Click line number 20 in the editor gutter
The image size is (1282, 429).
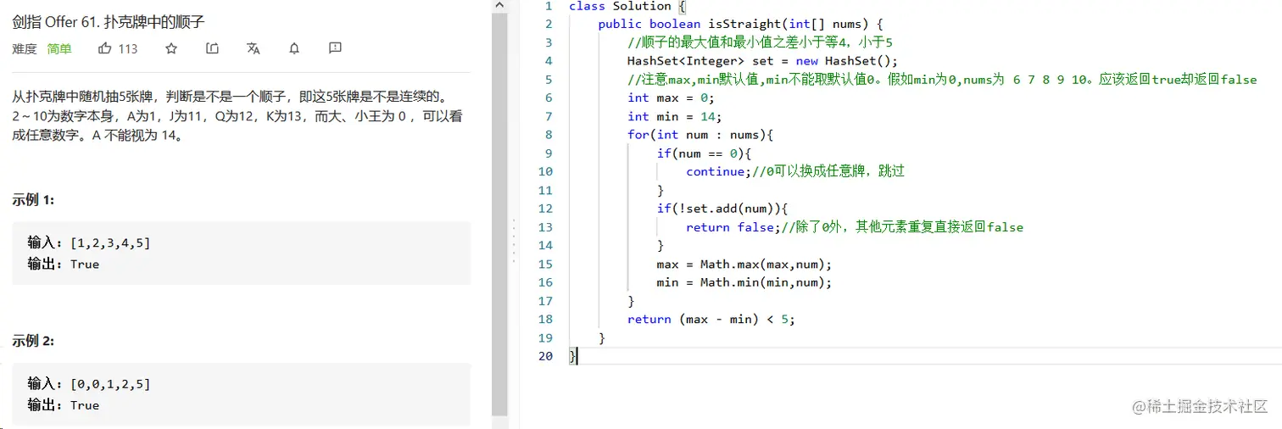(x=545, y=357)
